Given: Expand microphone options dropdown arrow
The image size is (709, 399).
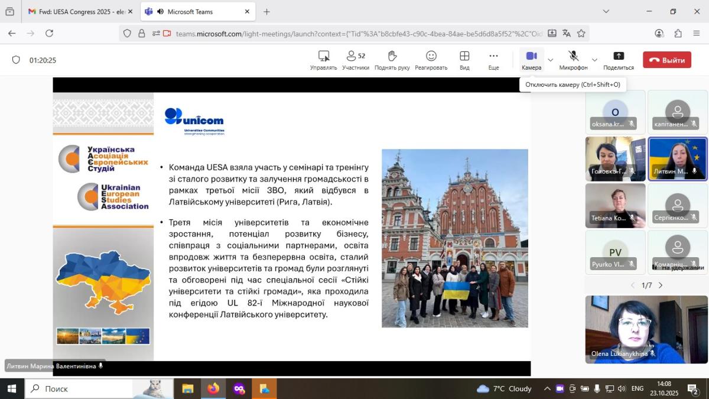Looking at the screenshot, I should pyautogui.click(x=594, y=60).
